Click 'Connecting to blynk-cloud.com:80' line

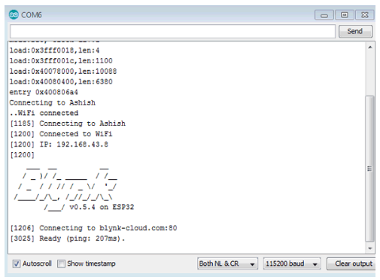[108, 228]
